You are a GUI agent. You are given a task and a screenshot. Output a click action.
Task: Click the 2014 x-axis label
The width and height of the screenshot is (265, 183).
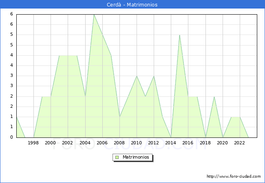click(x=171, y=143)
